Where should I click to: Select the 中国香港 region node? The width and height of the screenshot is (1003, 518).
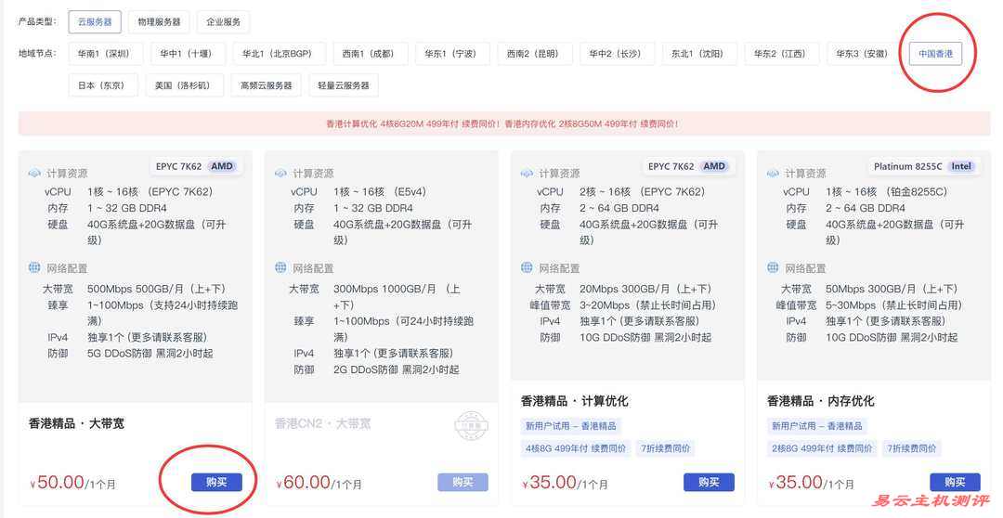pyautogui.click(x=935, y=54)
